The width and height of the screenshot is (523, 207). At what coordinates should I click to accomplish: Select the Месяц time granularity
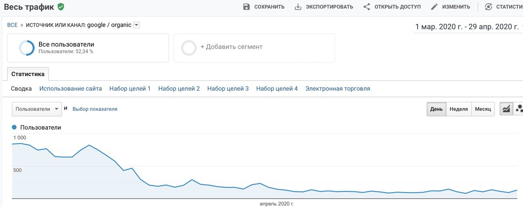tap(483, 109)
